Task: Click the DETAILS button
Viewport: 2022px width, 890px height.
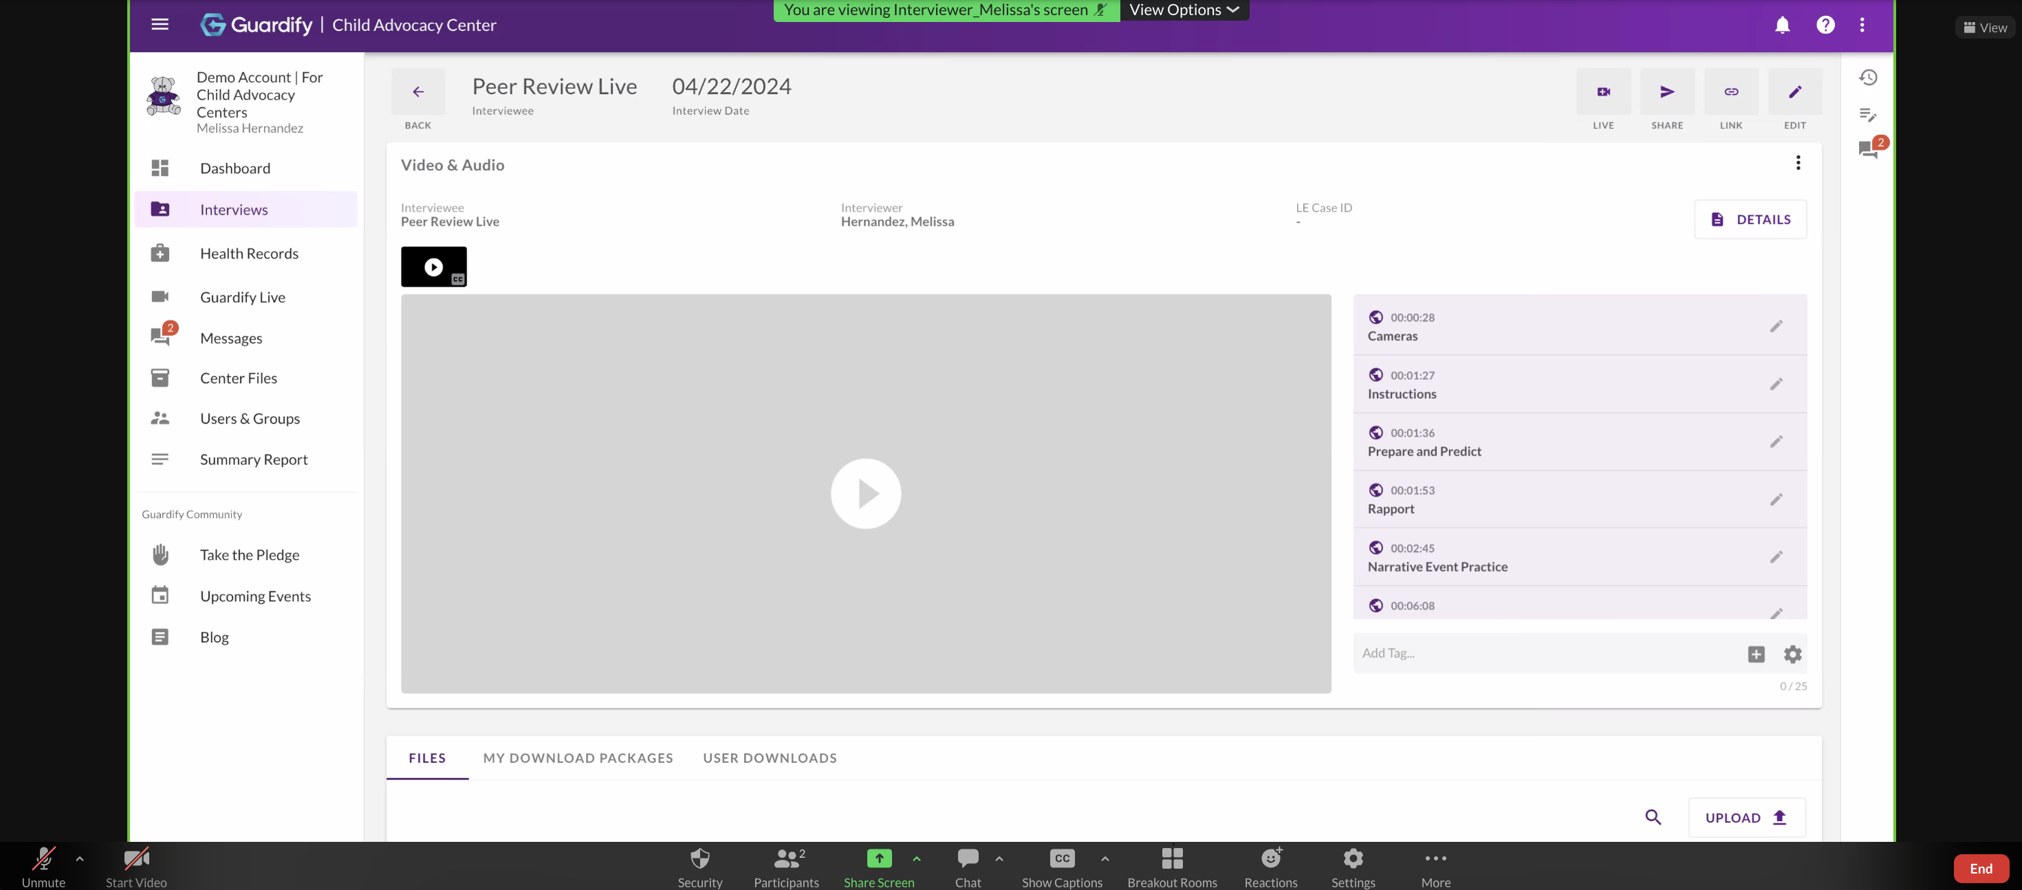Action: click(x=1750, y=219)
